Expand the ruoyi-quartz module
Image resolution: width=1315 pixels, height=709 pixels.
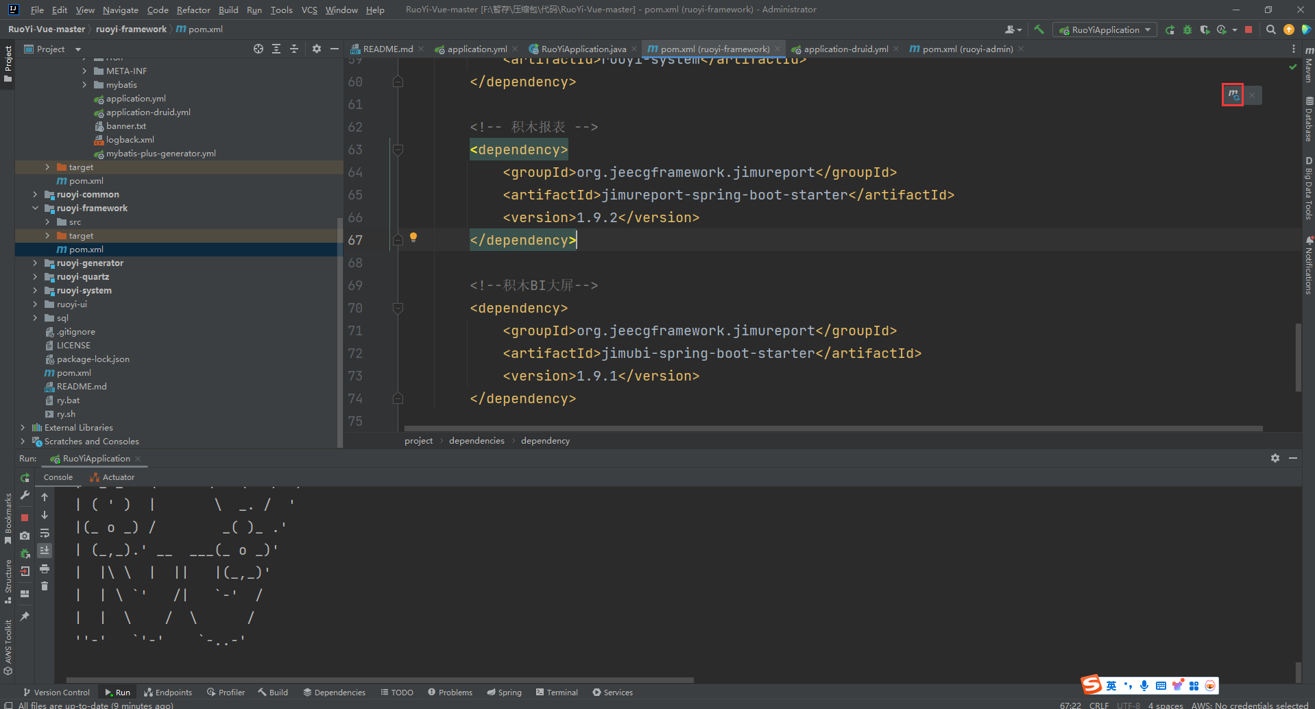(x=35, y=277)
